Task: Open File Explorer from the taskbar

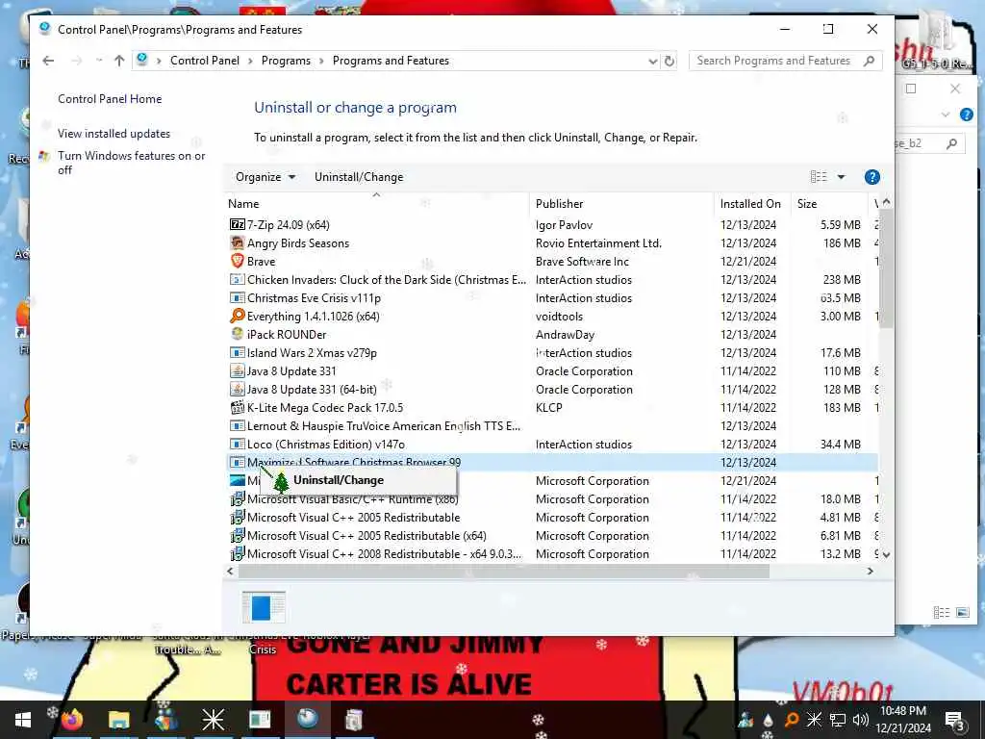Action: [118, 720]
